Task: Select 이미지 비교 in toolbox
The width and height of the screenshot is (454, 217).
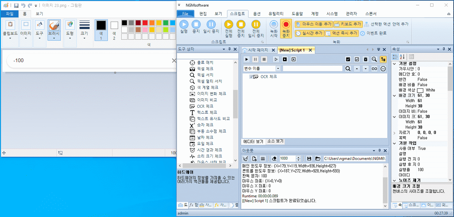Action: click(207, 100)
